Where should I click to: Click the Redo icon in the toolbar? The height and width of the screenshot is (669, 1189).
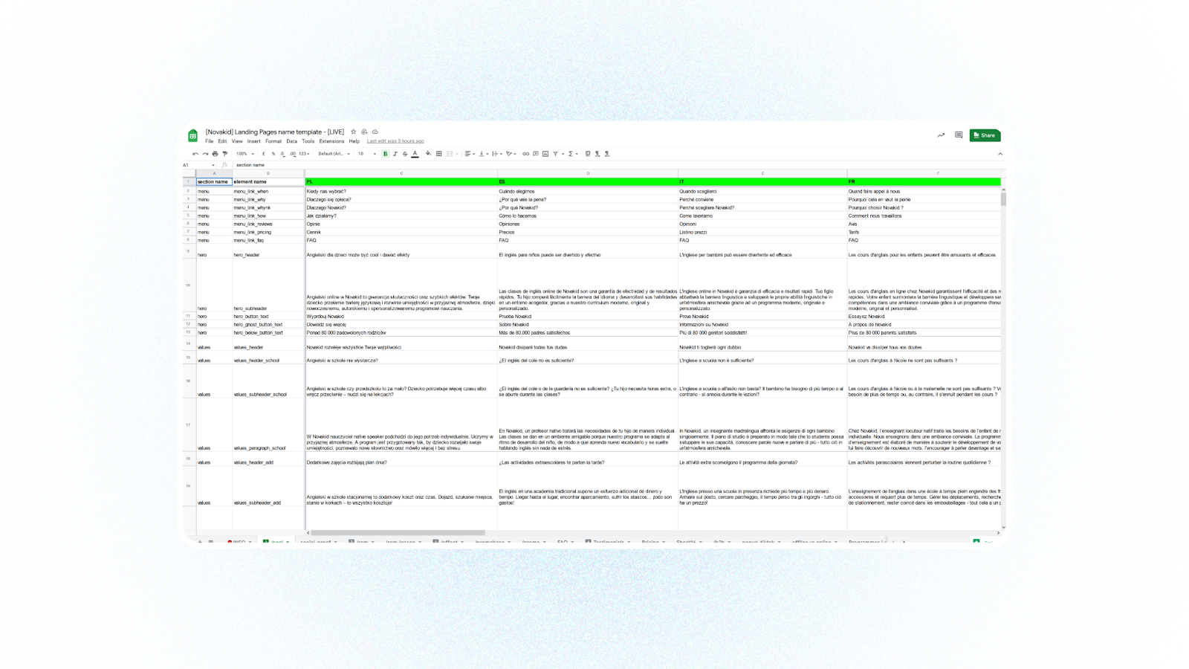coord(205,154)
